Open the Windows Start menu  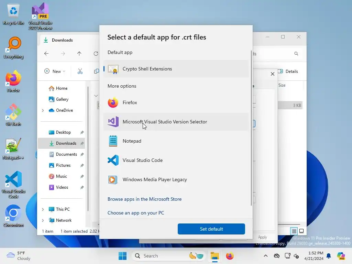click(x=123, y=256)
